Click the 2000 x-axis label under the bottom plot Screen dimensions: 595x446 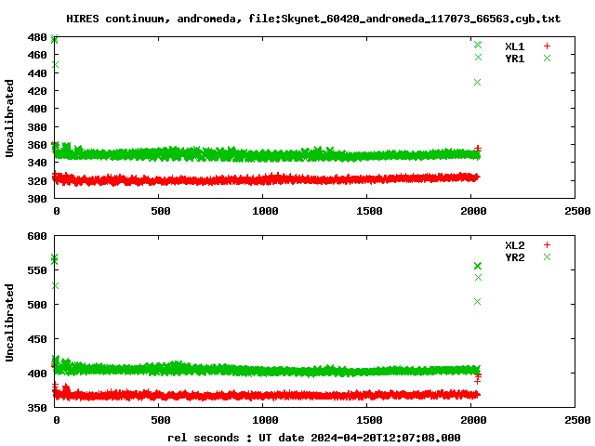pyautogui.click(x=473, y=420)
